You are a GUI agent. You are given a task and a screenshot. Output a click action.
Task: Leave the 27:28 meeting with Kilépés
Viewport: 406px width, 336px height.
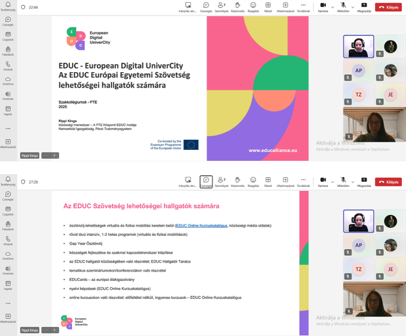[389, 182]
